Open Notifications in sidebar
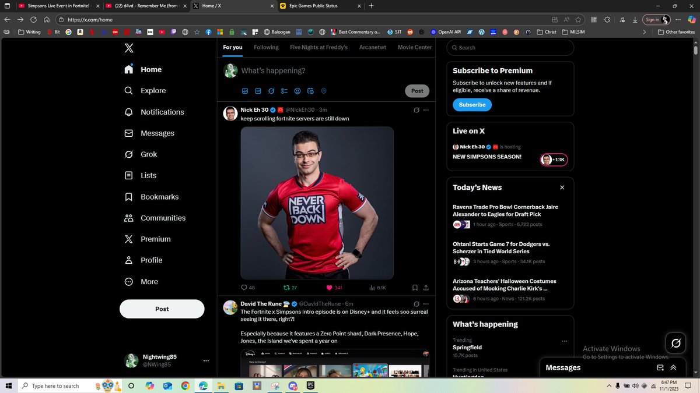 point(154,112)
